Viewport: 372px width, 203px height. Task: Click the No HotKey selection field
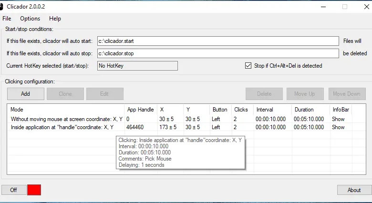click(137, 66)
